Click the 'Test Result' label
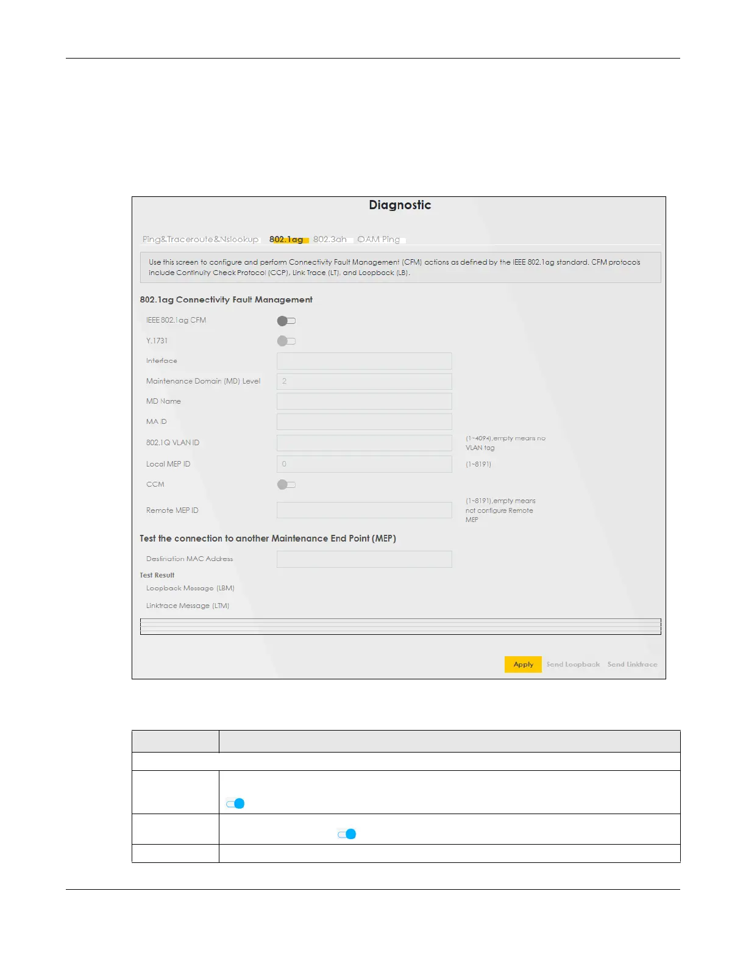Image resolution: width=746 pixels, height=966 pixels. coord(157,575)
